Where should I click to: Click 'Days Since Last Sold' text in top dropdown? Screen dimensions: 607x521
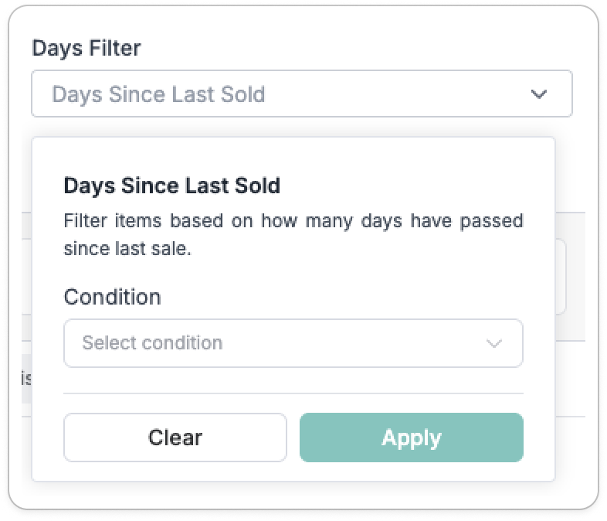tap(158, 94)
